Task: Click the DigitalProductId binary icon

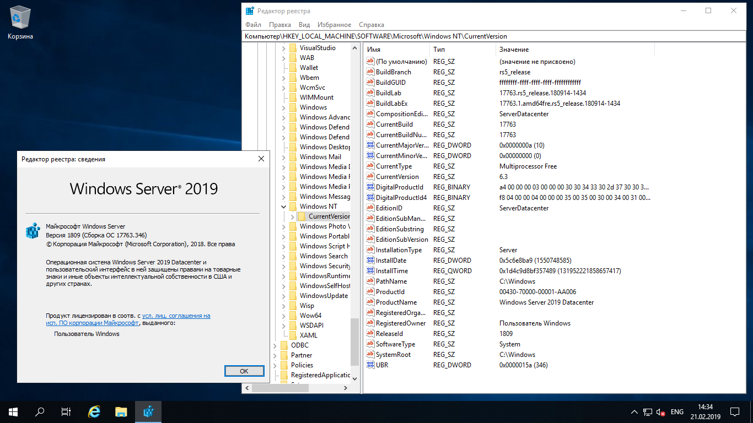Action: click(370, 187)
